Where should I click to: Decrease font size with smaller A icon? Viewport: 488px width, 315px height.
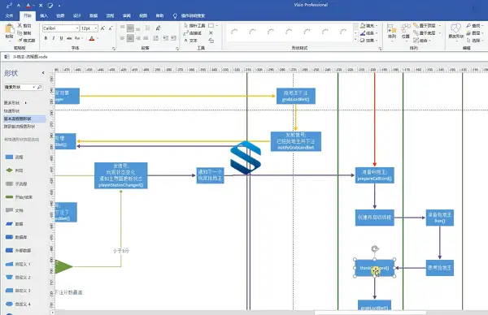[x=111, y=28]
